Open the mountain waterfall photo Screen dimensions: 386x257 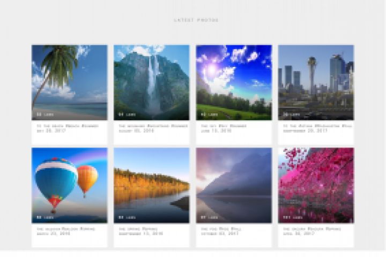tap(152, 82)
